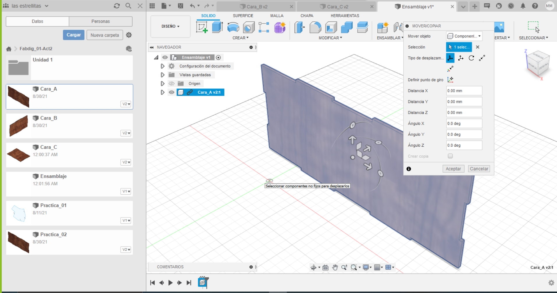Viewport: 557px width, 293px height.
Task: Open search in the data panel
Action: tap(128, 6)
